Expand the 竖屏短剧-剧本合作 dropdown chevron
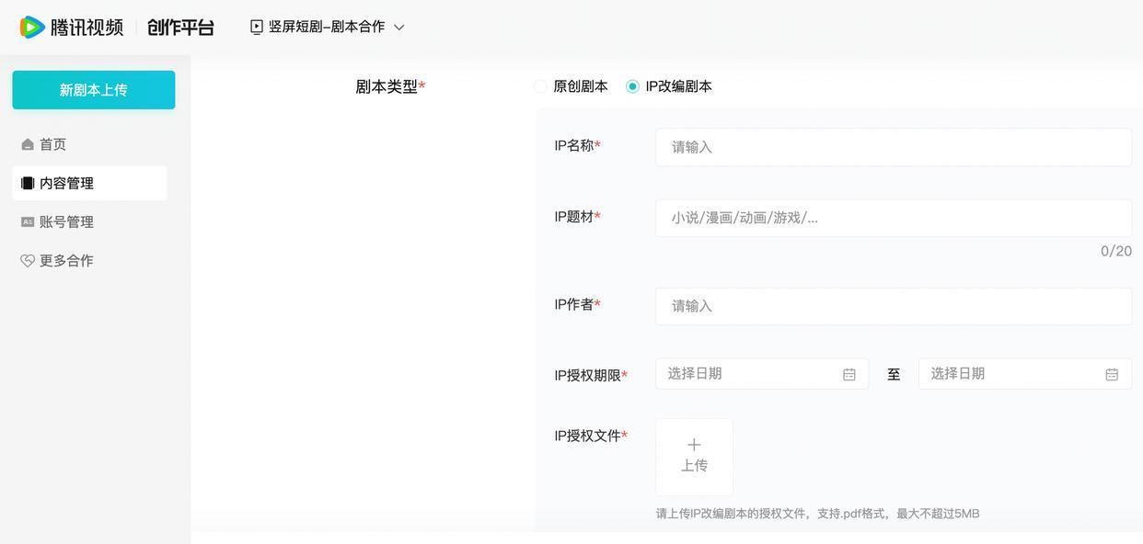 tap(399, 28)
